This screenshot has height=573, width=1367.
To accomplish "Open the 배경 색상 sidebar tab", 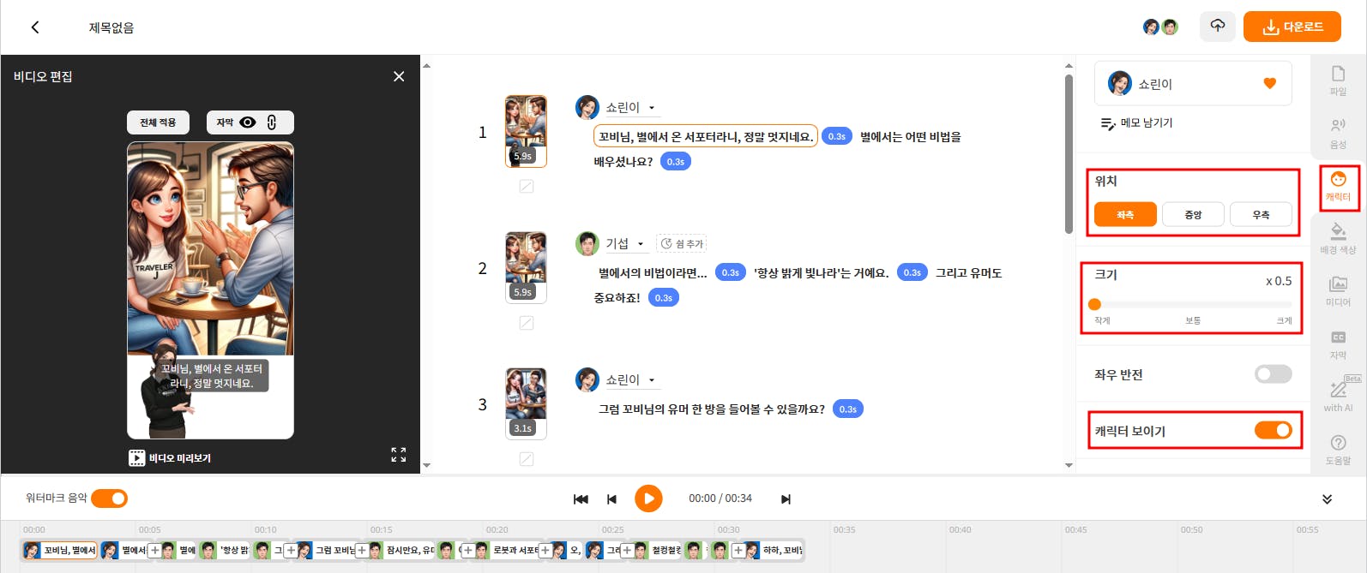I will (1338, 238).
